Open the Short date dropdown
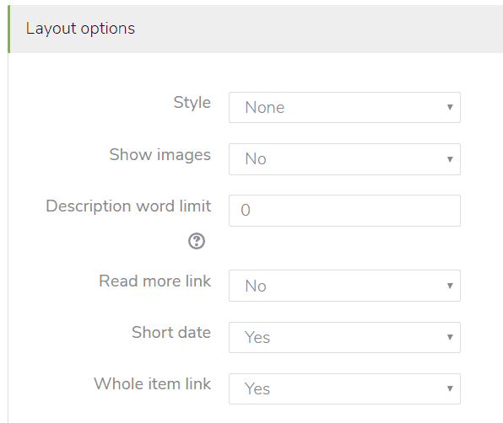The image size is (503, 423). [344, 338]
